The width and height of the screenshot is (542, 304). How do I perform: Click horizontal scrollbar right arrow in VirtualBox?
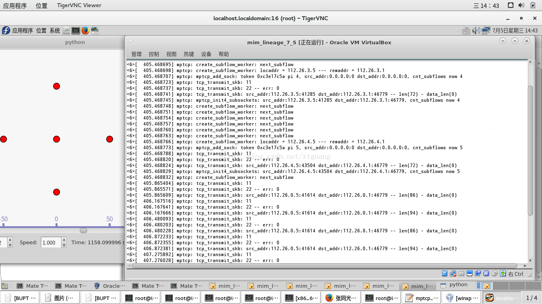(525, 266)
